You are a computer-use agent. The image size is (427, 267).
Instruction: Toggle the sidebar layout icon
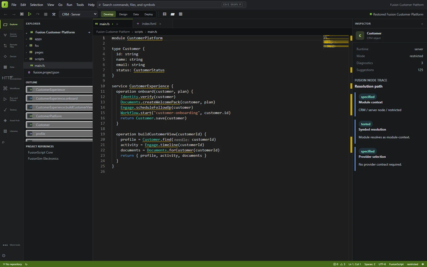[164, 14]
